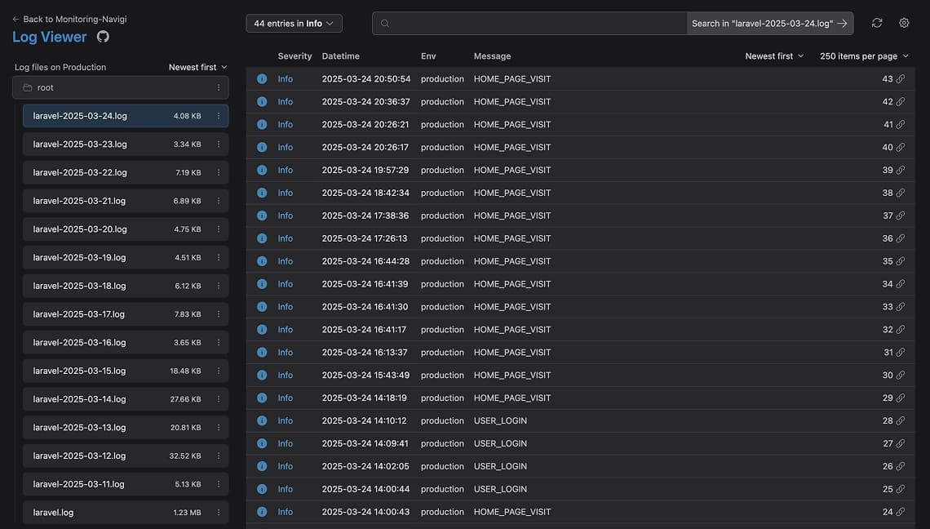Click datetime '2025-03-24 18:42:34'
930x529 pixels.
pos(365,193)
